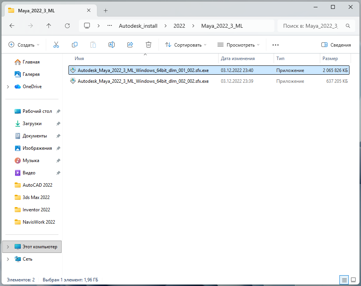The height and width of the screenshot is (286, 361).
Task: Switch to large thumbnails view in status bar
Action: (353, 280)
